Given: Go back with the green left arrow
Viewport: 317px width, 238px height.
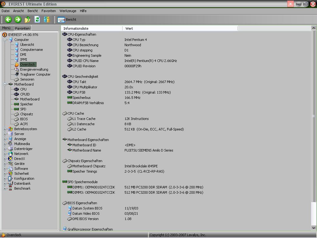Looking at the screenshot, I should [8, 20].
